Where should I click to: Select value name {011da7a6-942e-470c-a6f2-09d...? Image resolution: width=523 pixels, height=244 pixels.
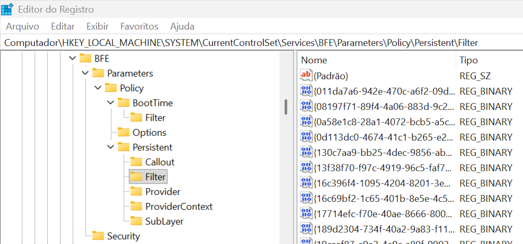(384, 91)
